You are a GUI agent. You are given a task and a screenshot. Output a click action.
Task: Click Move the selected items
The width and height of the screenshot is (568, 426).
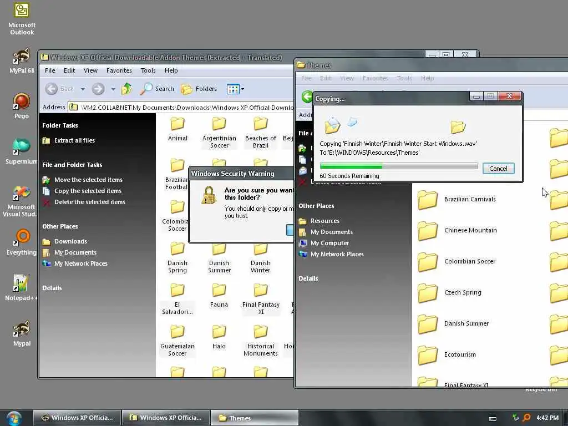pyautogui.click(x=83, y=180)
